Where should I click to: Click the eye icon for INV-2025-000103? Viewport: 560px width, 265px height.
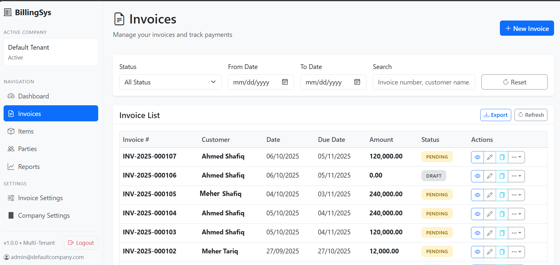point(477,233)
